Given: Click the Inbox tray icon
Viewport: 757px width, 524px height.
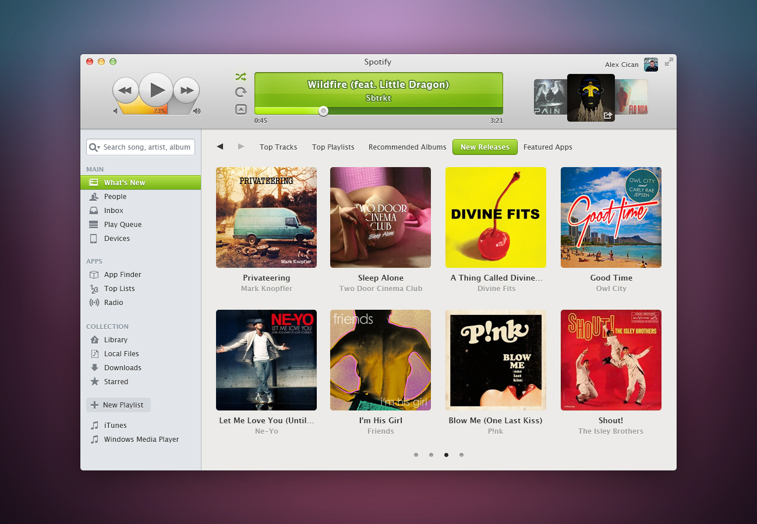Looking at the screenshot, I should 93,211.
